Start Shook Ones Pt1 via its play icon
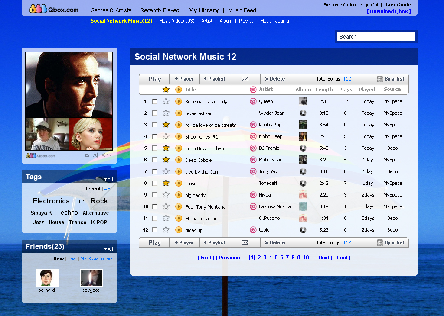This screenshot has width=444, height=316. (178, 136)
